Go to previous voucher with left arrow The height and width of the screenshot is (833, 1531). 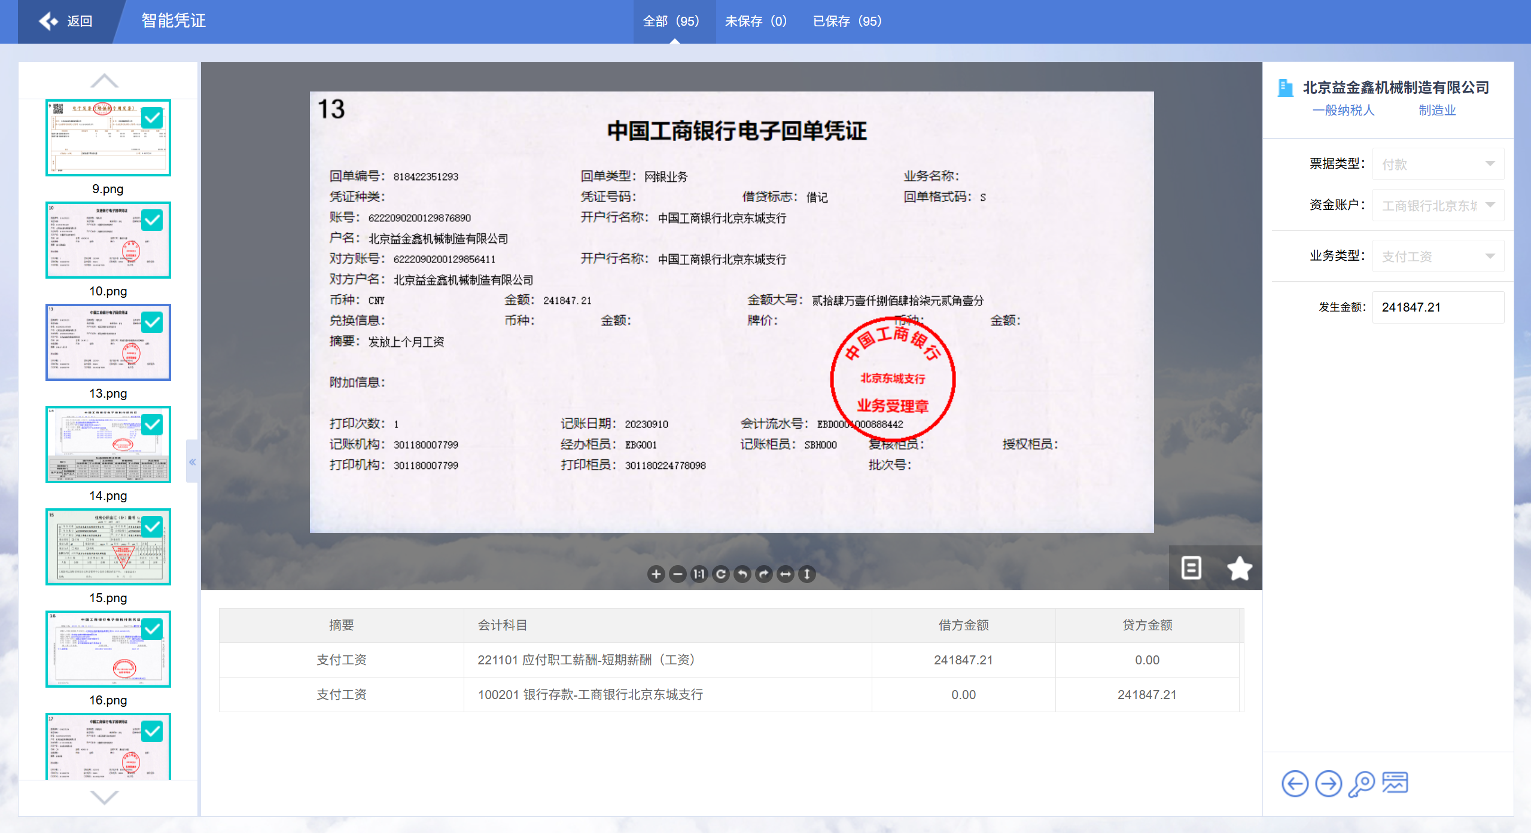1295,784
